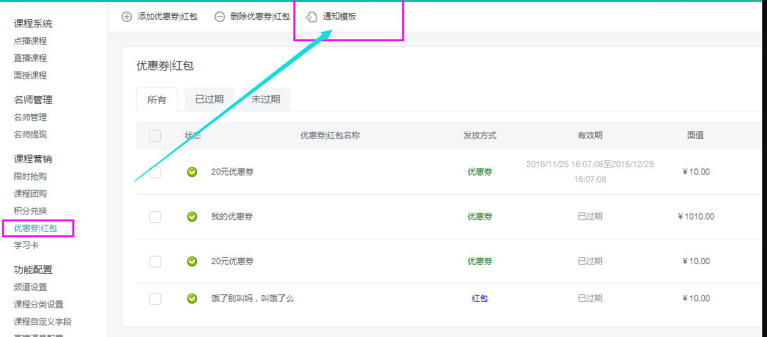The width and height of the screenshot is (767, 337).
Task: Click 添加优惠券|红包 button text
Action: point(168,17)
